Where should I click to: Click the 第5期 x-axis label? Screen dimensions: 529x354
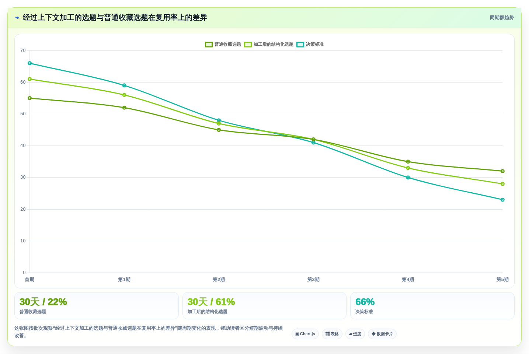502,280
